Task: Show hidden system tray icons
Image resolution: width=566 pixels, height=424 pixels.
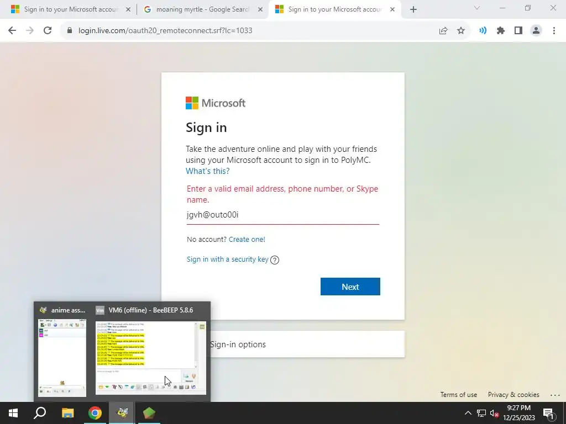Action: coord(468,413)
